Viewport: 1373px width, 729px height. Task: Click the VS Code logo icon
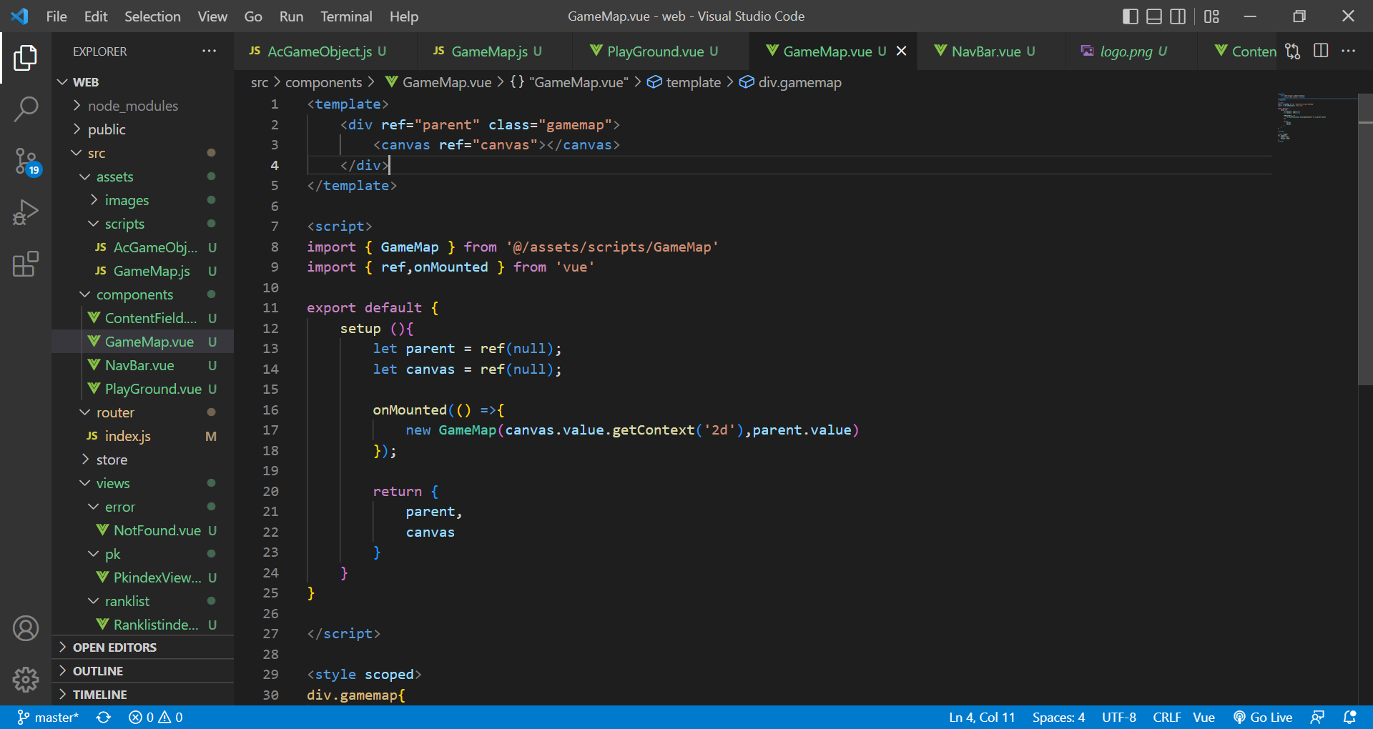tap(20, 16)
